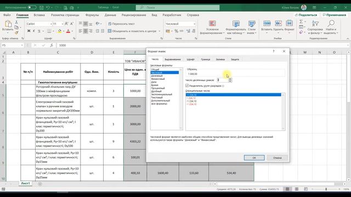Open Find & Select (Найти и выделить) dropdown

tap(331, 27)
